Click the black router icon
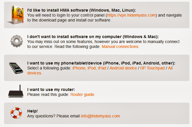 click(16, 91)
